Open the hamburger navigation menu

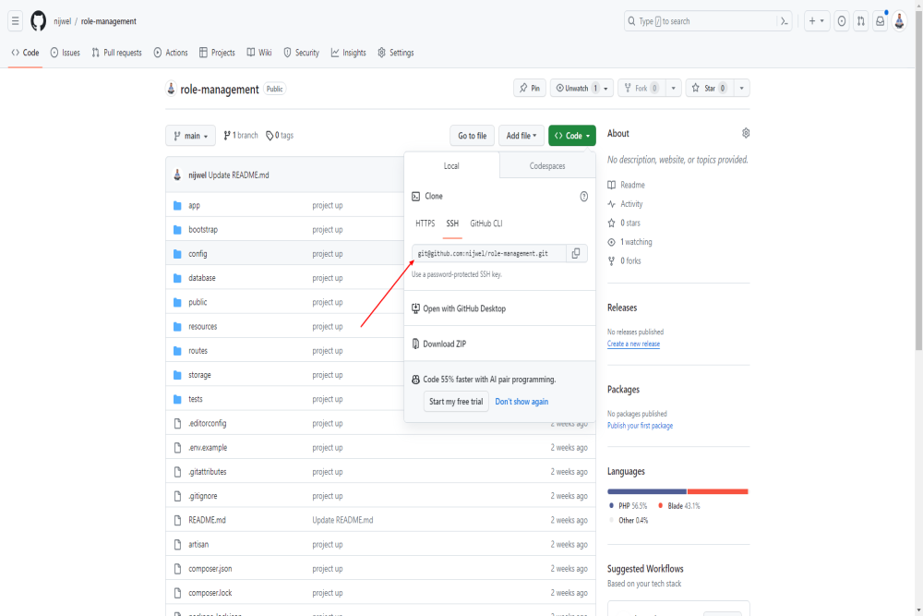[x=16, y=21]
